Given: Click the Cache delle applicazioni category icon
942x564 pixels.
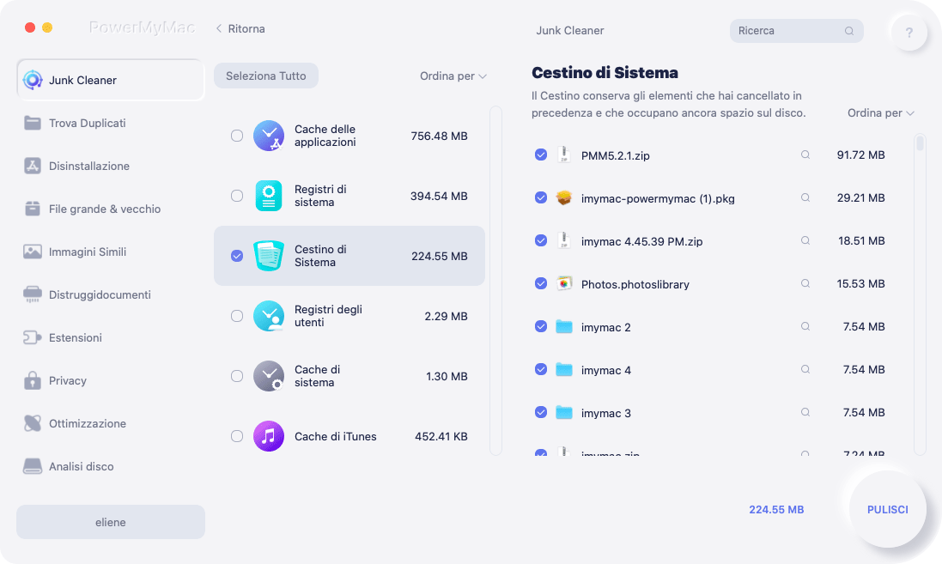Looking at the screenshot, I should click(269, 136).
